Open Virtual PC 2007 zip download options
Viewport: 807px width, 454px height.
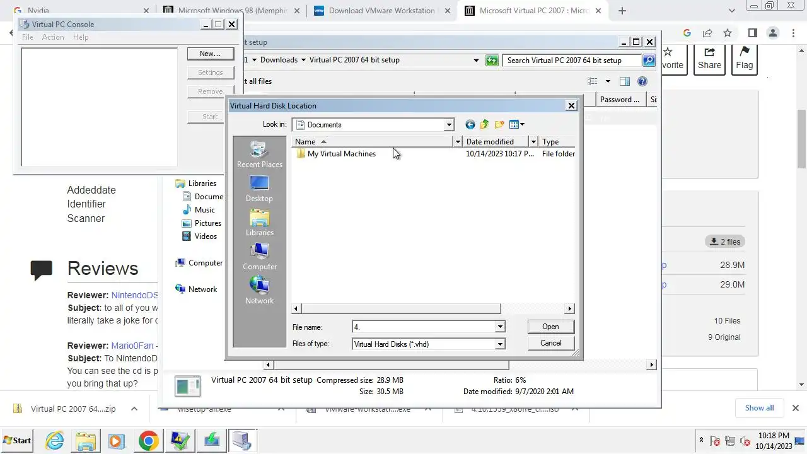coord(134,409)
